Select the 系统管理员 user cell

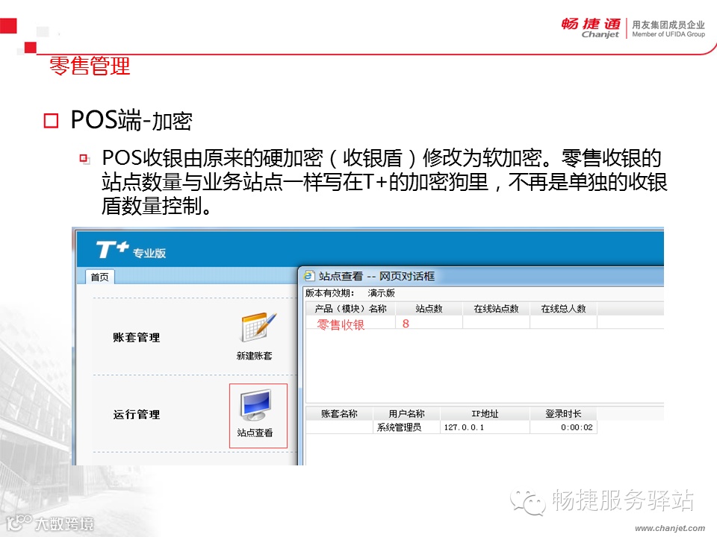pos(406,427)
